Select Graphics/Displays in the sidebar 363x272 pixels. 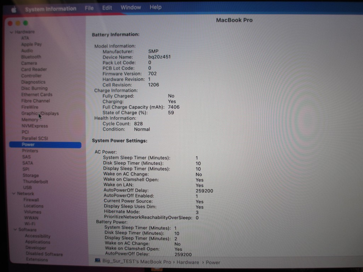pyautogui.click(x=40, y=113)
